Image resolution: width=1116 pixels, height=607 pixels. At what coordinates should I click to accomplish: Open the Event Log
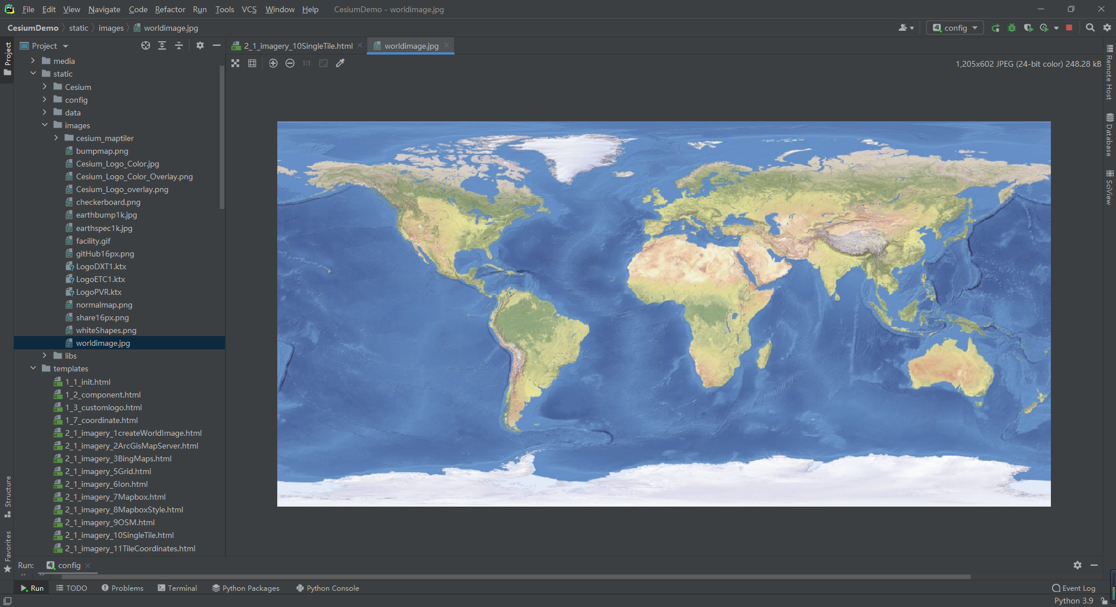pos(1074,588)
